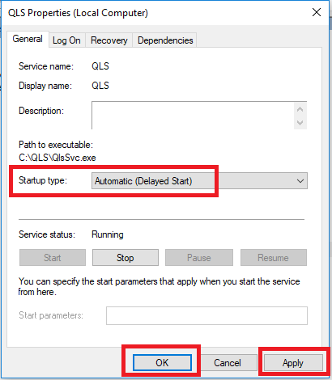Apply the startup type changes
This screenshot has height=380, width=332.
(x=293, y=363)
